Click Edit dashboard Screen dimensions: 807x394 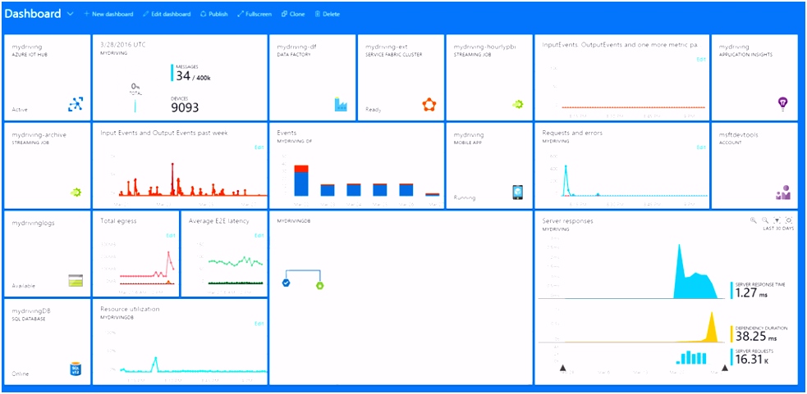[x=167, y=14]
